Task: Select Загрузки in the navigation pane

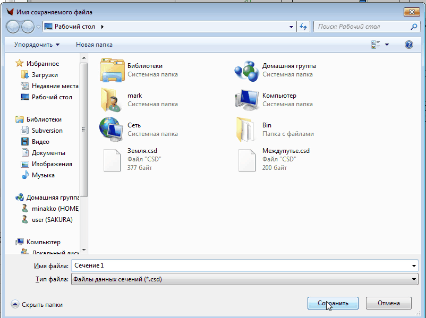Action: coord(45,75)
